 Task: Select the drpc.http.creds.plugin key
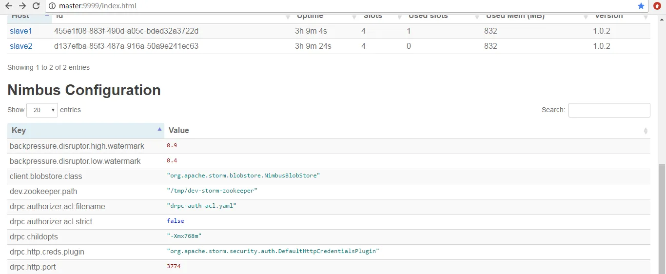[47, 252]
